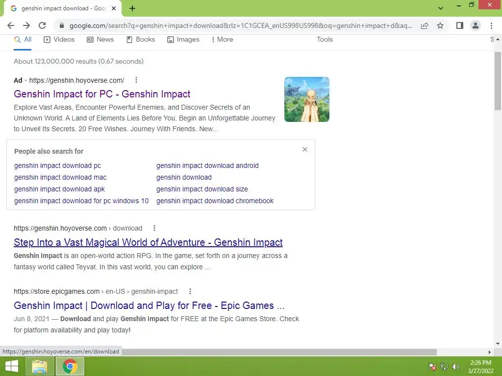502x376 pixels.
Task: Select the genshin download suggestion
Action: pos(184,177)
